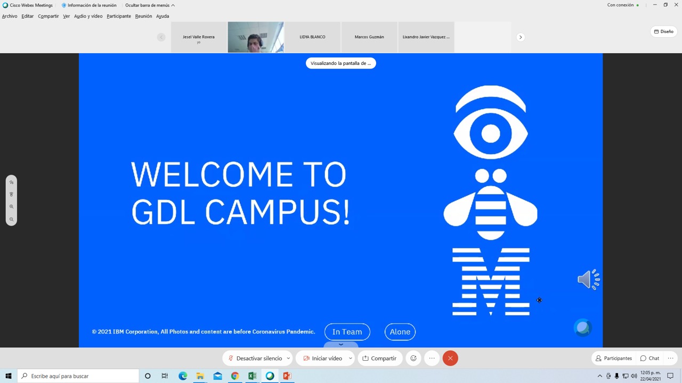
Task: Zoom in on the shared screen
Action: pyautogui.click(x=11, y=206)
